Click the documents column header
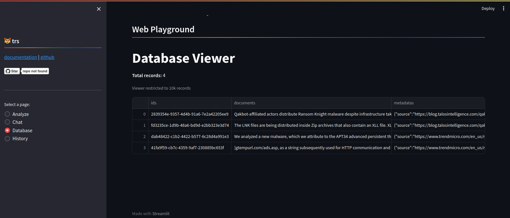 [311, 103]
